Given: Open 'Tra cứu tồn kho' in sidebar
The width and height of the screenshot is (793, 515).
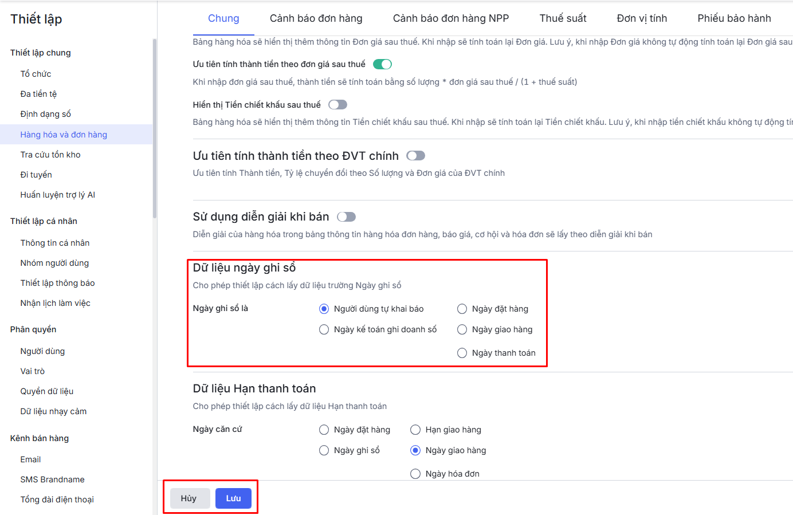Looking at the screenshot, I should 50,155.
